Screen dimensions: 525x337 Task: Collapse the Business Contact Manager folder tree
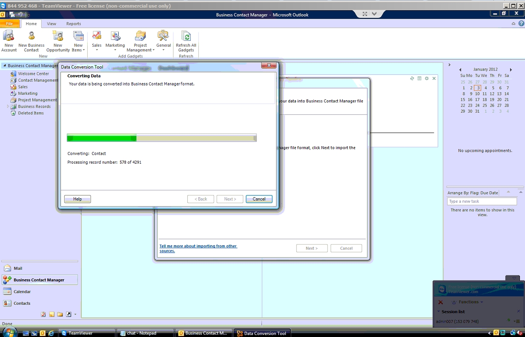5,65
